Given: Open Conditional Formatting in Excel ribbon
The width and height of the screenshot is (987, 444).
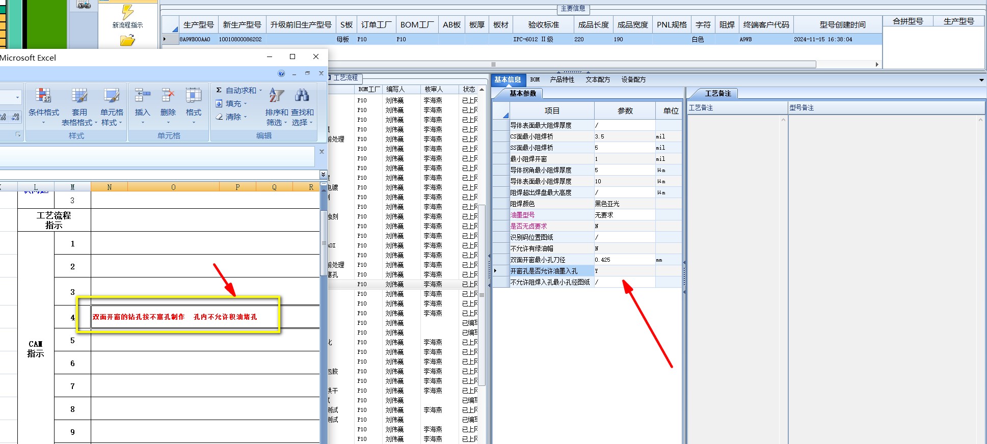Looking at the screenshot, I should point(44,106).
